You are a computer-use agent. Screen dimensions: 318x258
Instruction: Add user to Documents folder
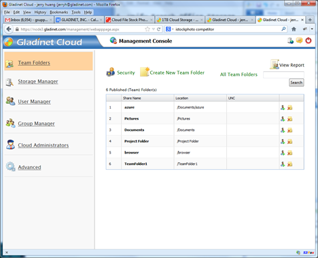(283, 130)
